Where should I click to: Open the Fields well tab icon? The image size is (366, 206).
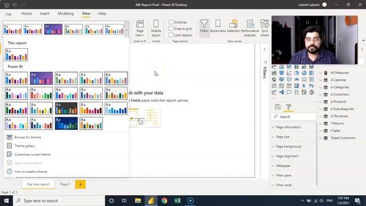[278, 107]
